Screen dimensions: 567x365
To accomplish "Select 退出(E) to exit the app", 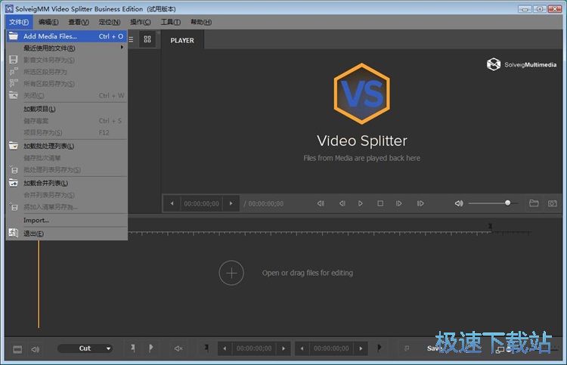I will (33, 234).
